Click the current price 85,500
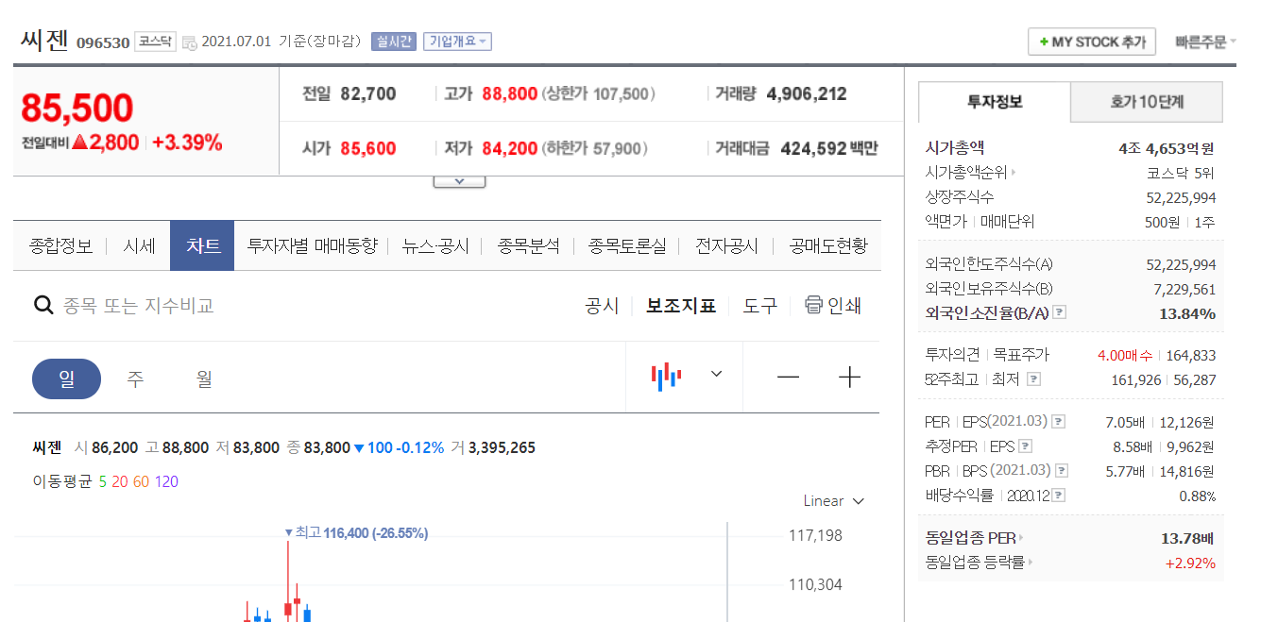The width and height of the screenshot is (1261, 622). tap(77, 109)
